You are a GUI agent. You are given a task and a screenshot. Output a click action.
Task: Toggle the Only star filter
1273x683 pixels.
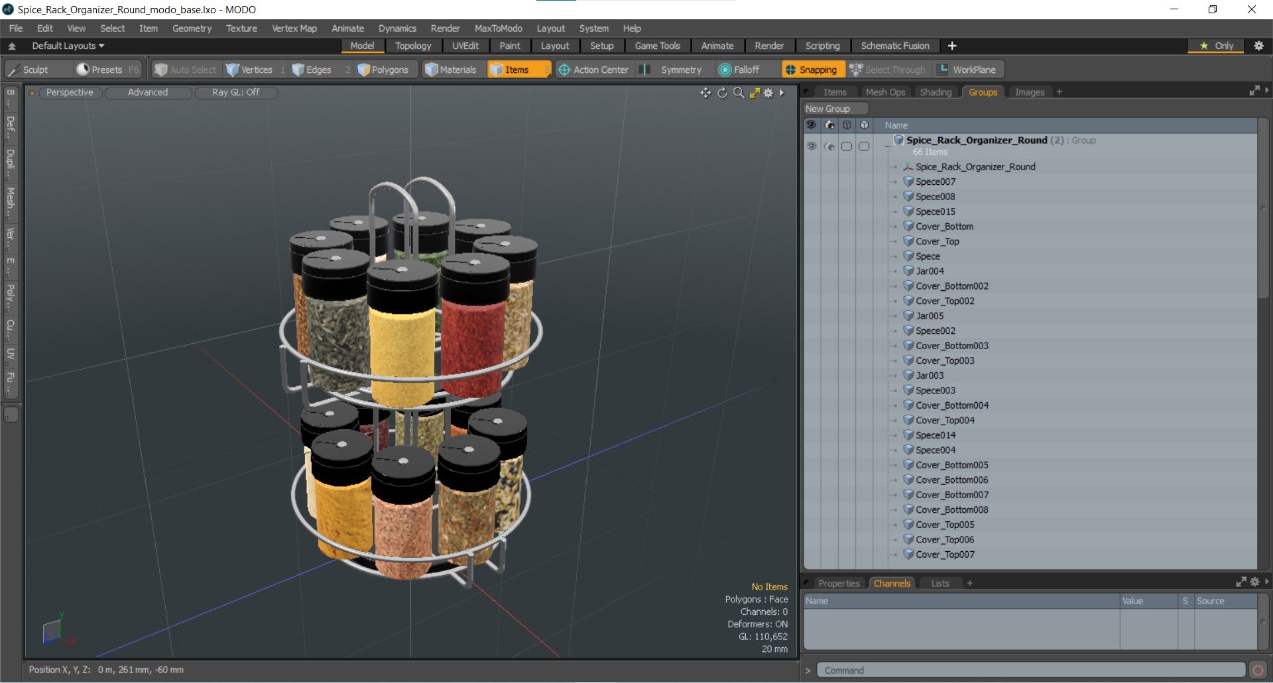pyautogui.click(x=1217, y=46)
